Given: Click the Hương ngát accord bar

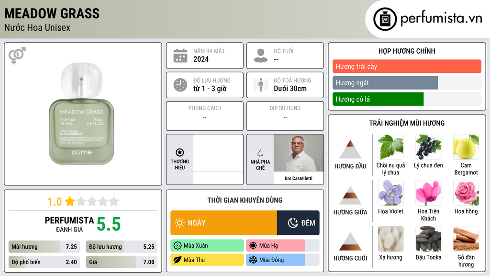Looking at the screenshot, I should tap(407, 82).
